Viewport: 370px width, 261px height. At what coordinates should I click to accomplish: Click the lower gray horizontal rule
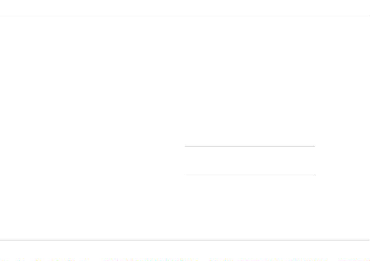click(x=250, y=176)
